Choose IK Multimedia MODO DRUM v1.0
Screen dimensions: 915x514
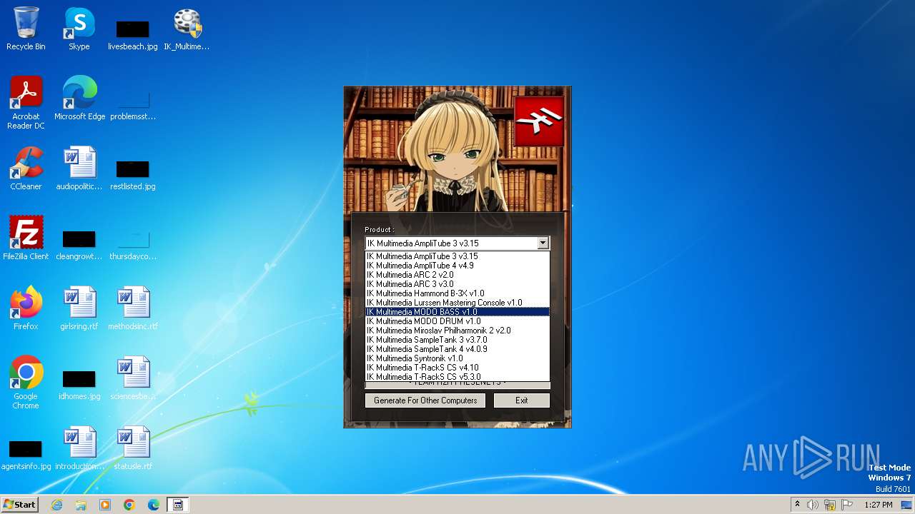coord(457,321)
